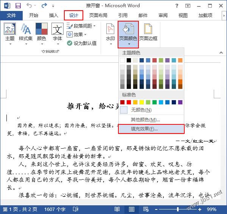The width and height of the screenshot is (227, 214).
Task: Click the word count 1607 个字
Action: (55, 209)
